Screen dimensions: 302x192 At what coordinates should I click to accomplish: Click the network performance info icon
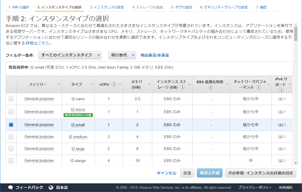(258, 87)
